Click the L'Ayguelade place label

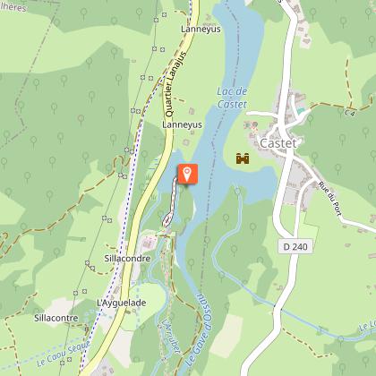coord(122,303)
